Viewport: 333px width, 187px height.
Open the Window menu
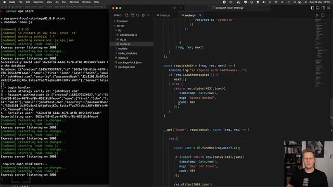tap(86, 2)
